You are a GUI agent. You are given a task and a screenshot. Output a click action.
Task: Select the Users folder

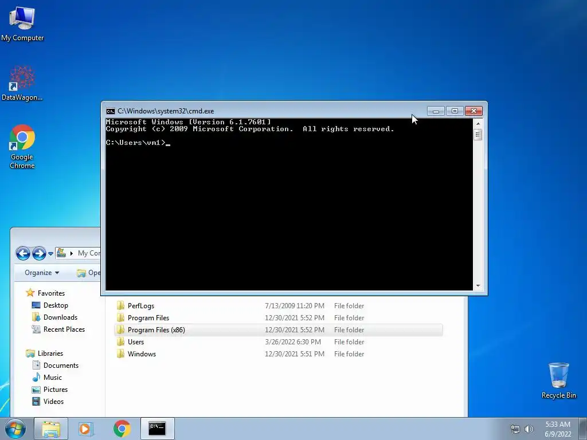pyautogui.click(x=278, y=342)
